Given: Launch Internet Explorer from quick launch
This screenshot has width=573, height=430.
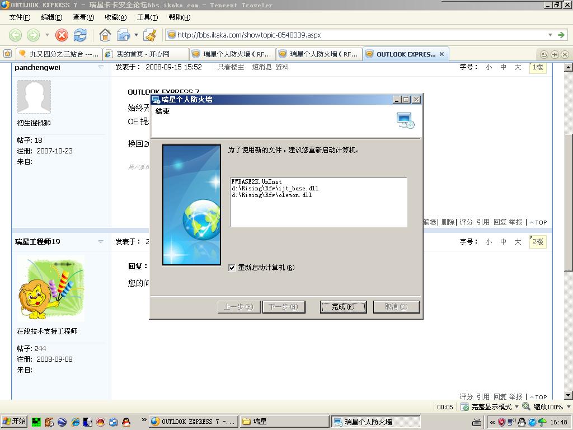Looking at the screenshot, I should (x=76, y=422).
